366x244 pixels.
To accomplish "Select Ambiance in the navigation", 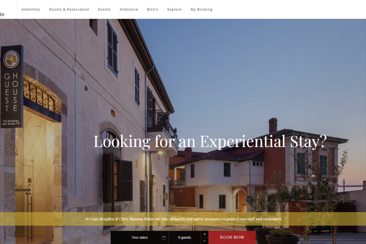I will tap(129, 9).
